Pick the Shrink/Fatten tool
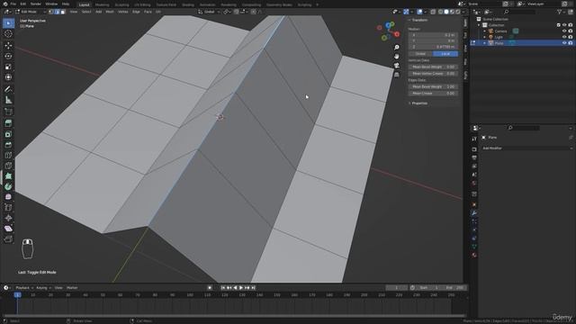Screen dimensions: 576x324 [8, 218]
